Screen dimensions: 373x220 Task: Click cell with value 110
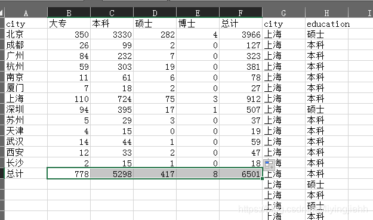(69, 98)
